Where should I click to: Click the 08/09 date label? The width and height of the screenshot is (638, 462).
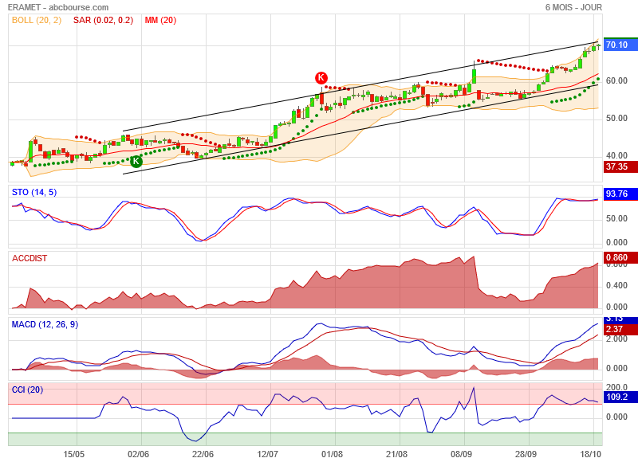click(x=462, y=454)
